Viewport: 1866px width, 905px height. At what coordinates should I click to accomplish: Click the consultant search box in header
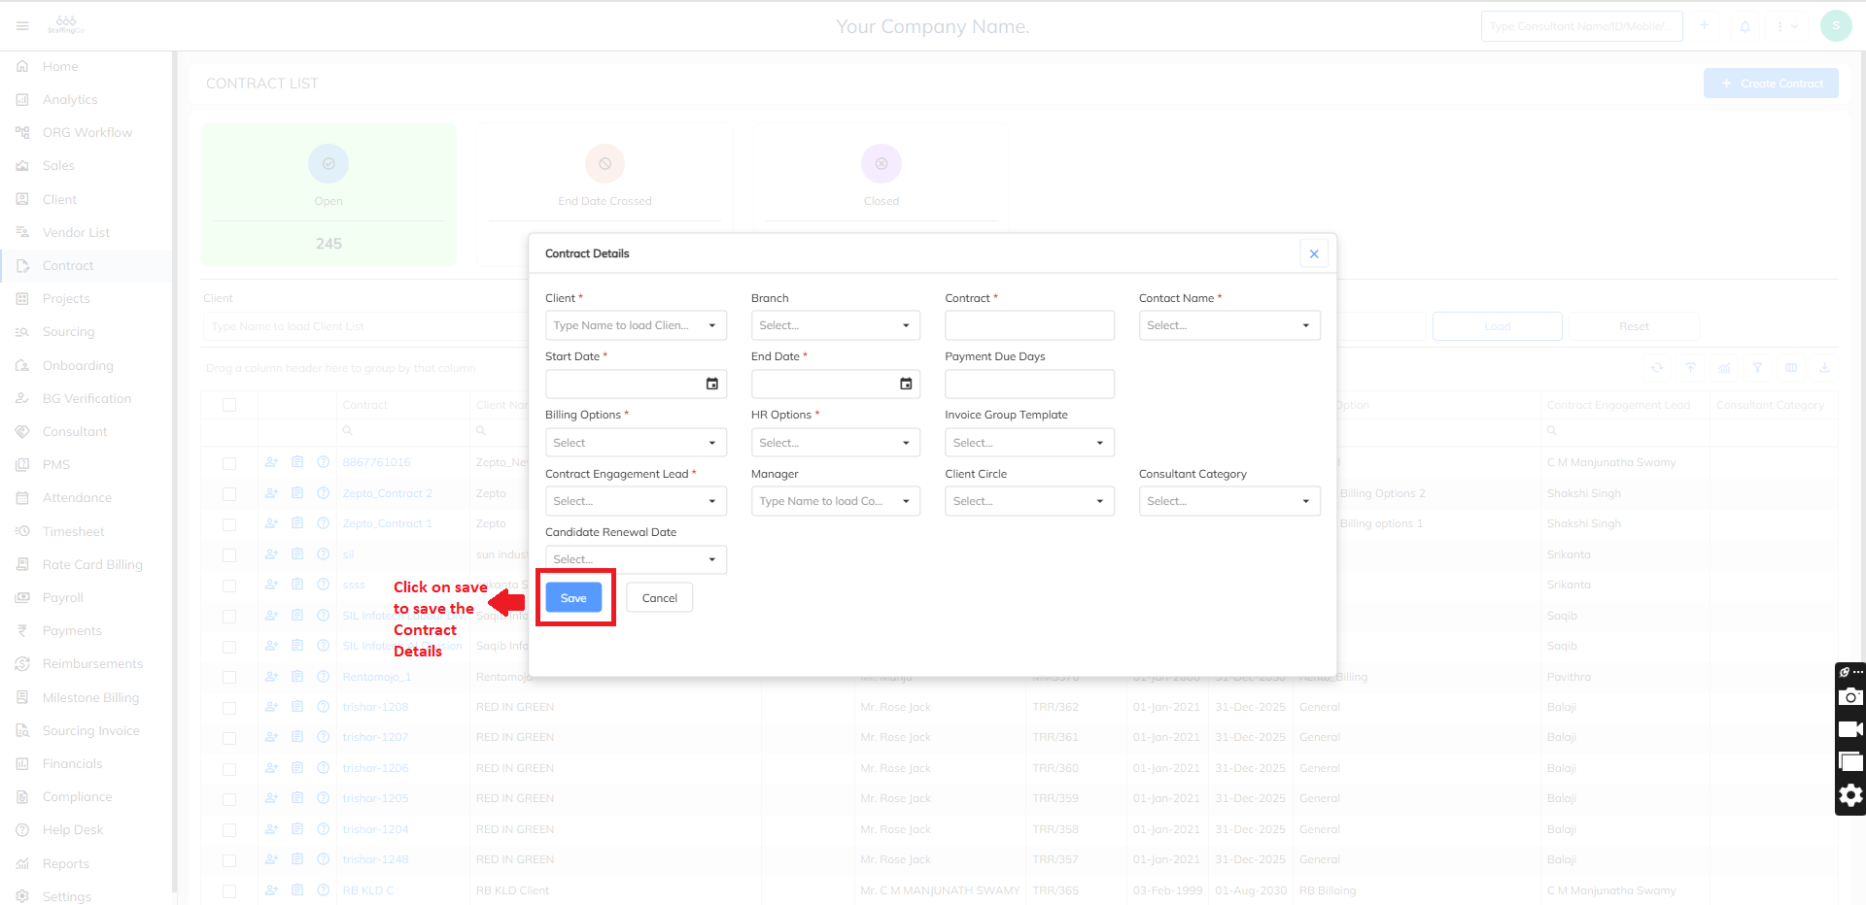pyautogui.click(x=1581, y=26)
